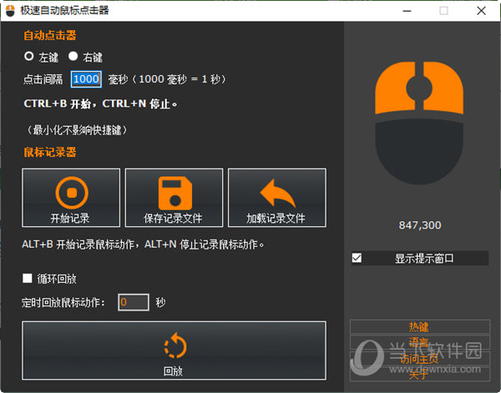The width and height of the screenshot is (501, 393).
Task: Click the circular replay arrow icon
Action: pyautogui.click(x=175, y=345)
